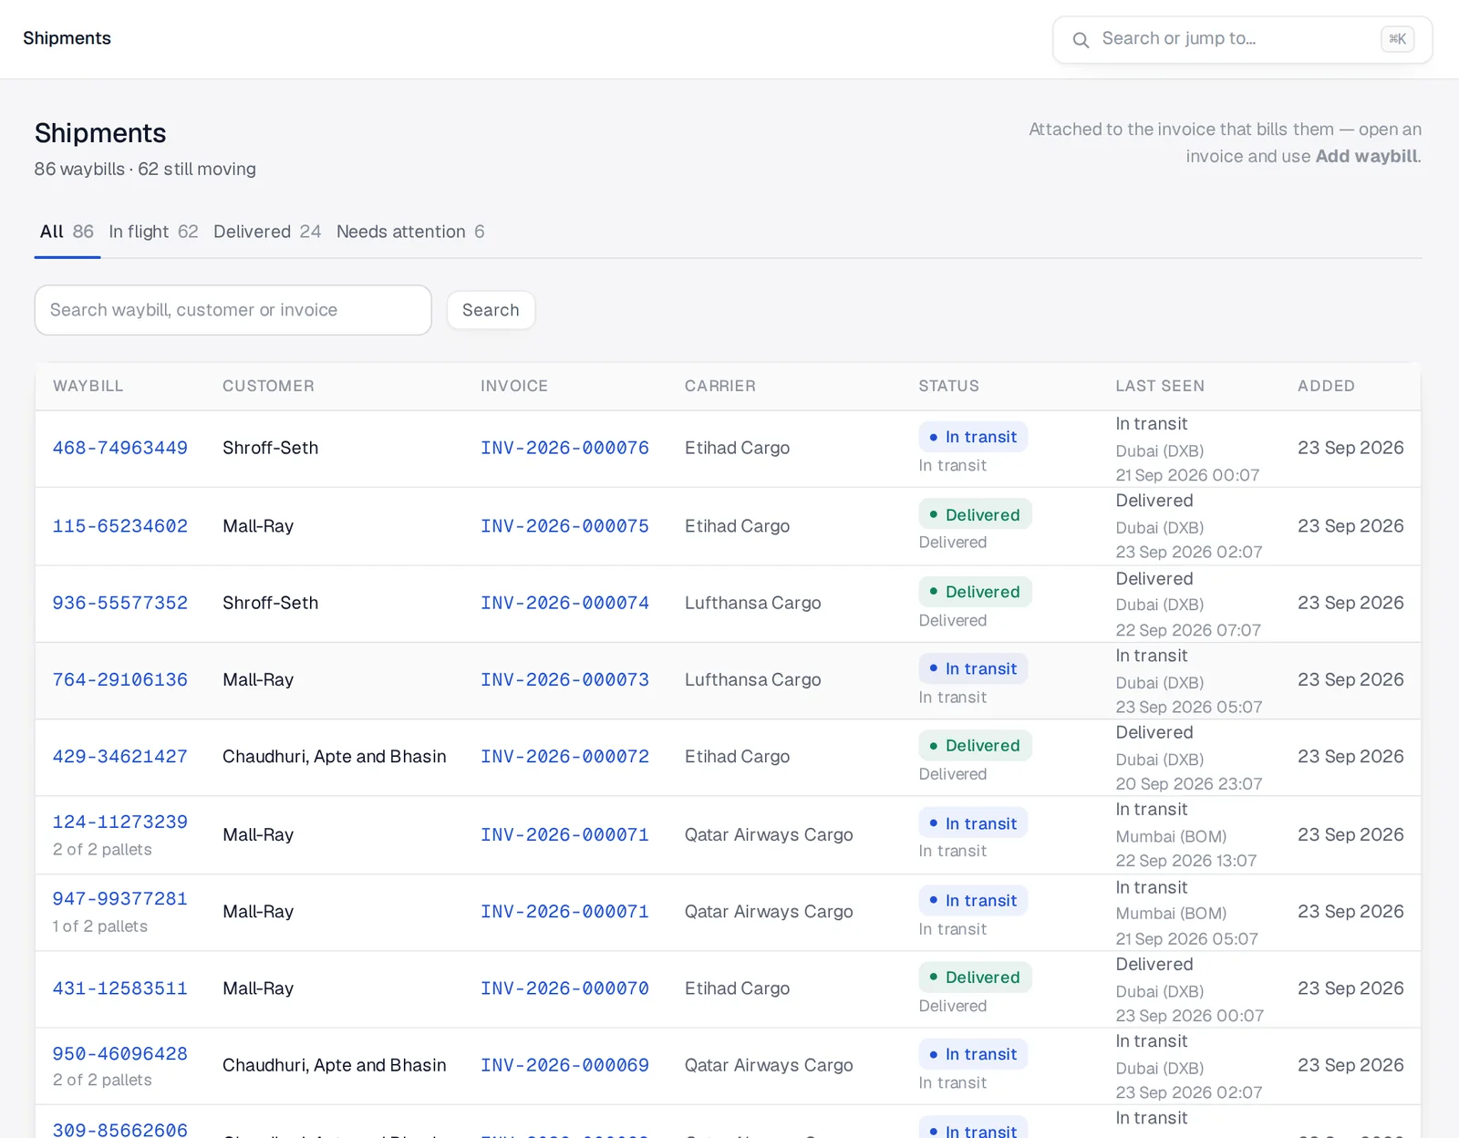Click Chaudhuri, Apte and Bhasin in row 429-34621427
This screenshot has height=1138, width=1459.
[335, 756]
